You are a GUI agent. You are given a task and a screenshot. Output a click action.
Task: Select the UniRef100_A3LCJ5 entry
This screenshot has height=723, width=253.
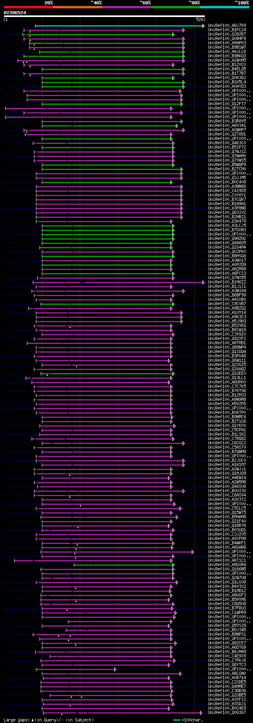227,226
